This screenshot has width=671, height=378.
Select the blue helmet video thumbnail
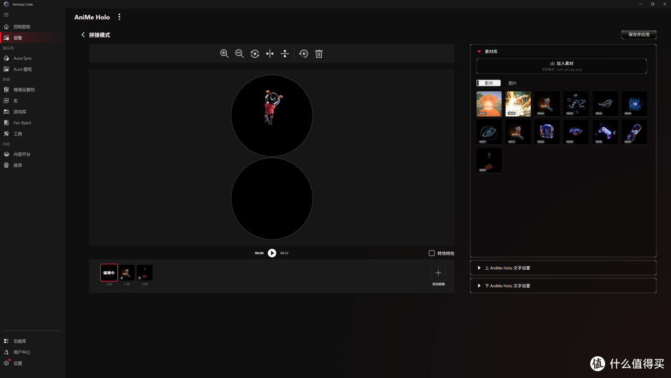pyautogui.click(x=547, y=132)
